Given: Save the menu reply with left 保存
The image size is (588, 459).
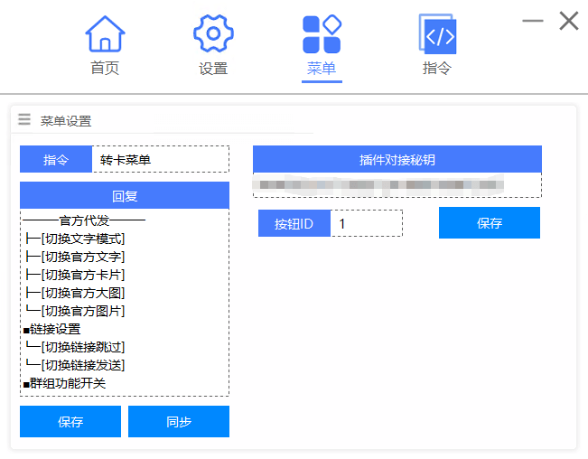Looking at the screenshot, I should [x=70, y=421].
